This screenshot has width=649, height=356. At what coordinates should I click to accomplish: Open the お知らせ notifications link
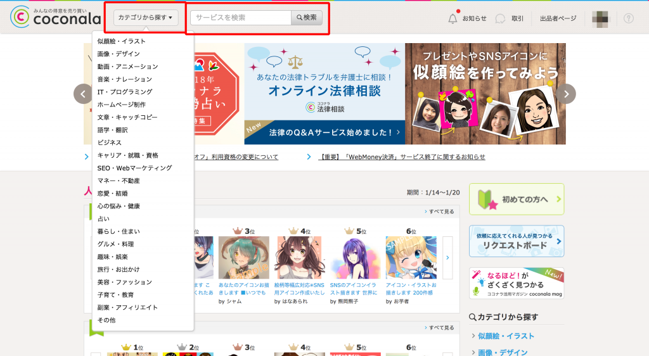point(474,18)
